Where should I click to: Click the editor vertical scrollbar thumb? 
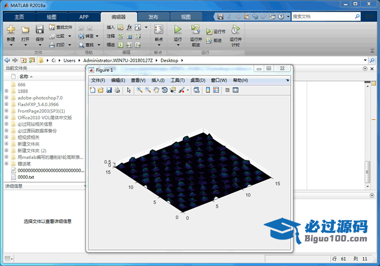[x=367, y=172]
